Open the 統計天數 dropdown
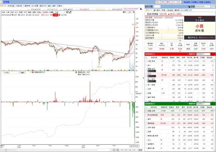216x152 pixels. pos(157,6)
